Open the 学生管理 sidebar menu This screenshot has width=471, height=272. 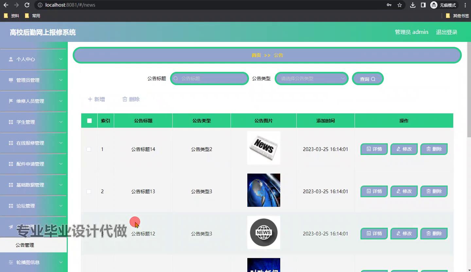pos(33,122)
